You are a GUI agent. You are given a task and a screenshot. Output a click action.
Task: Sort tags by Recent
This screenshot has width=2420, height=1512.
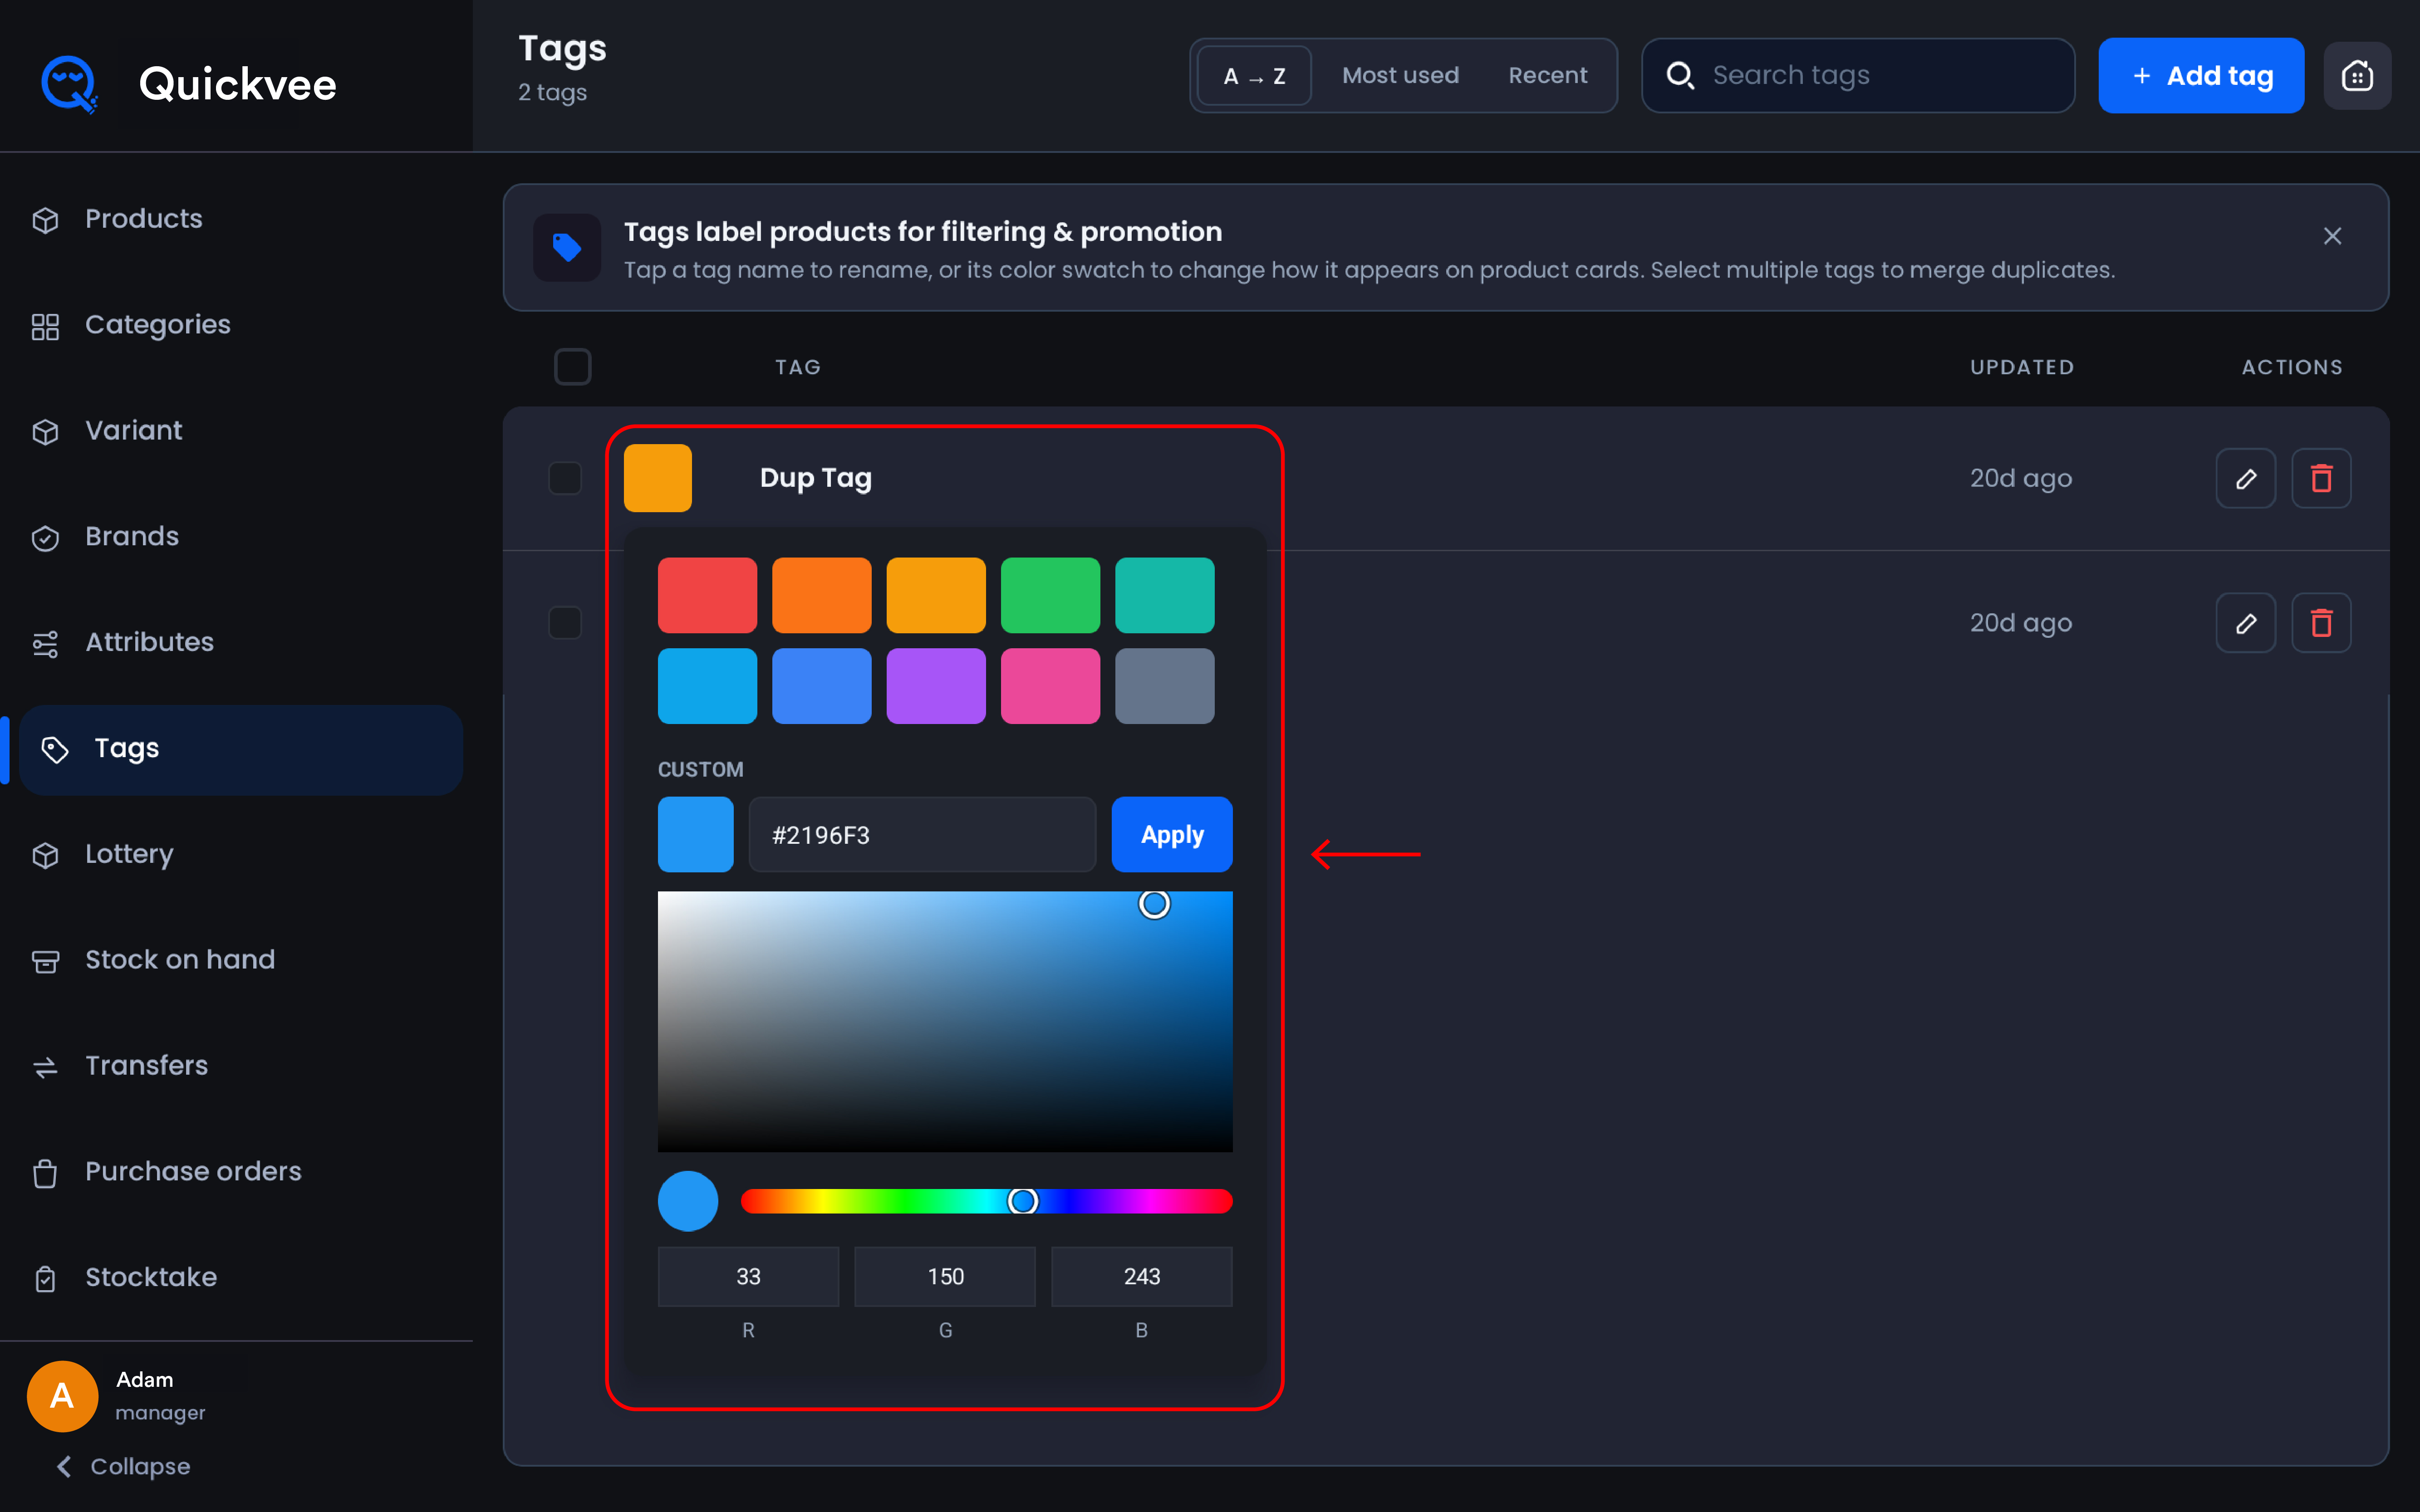coord(1547,76)
